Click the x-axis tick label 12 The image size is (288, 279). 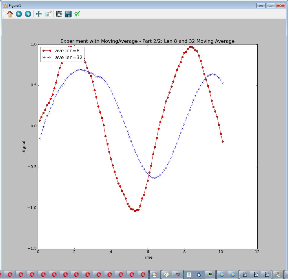(x=257, y=252)
